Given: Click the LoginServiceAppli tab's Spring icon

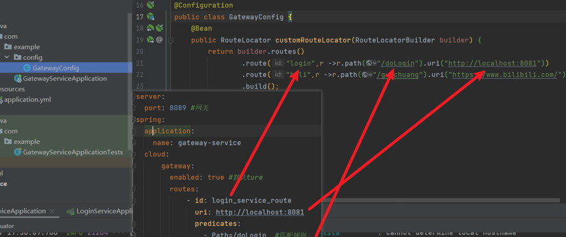Looking at the screenshot, I should click(x=71, y=212).
